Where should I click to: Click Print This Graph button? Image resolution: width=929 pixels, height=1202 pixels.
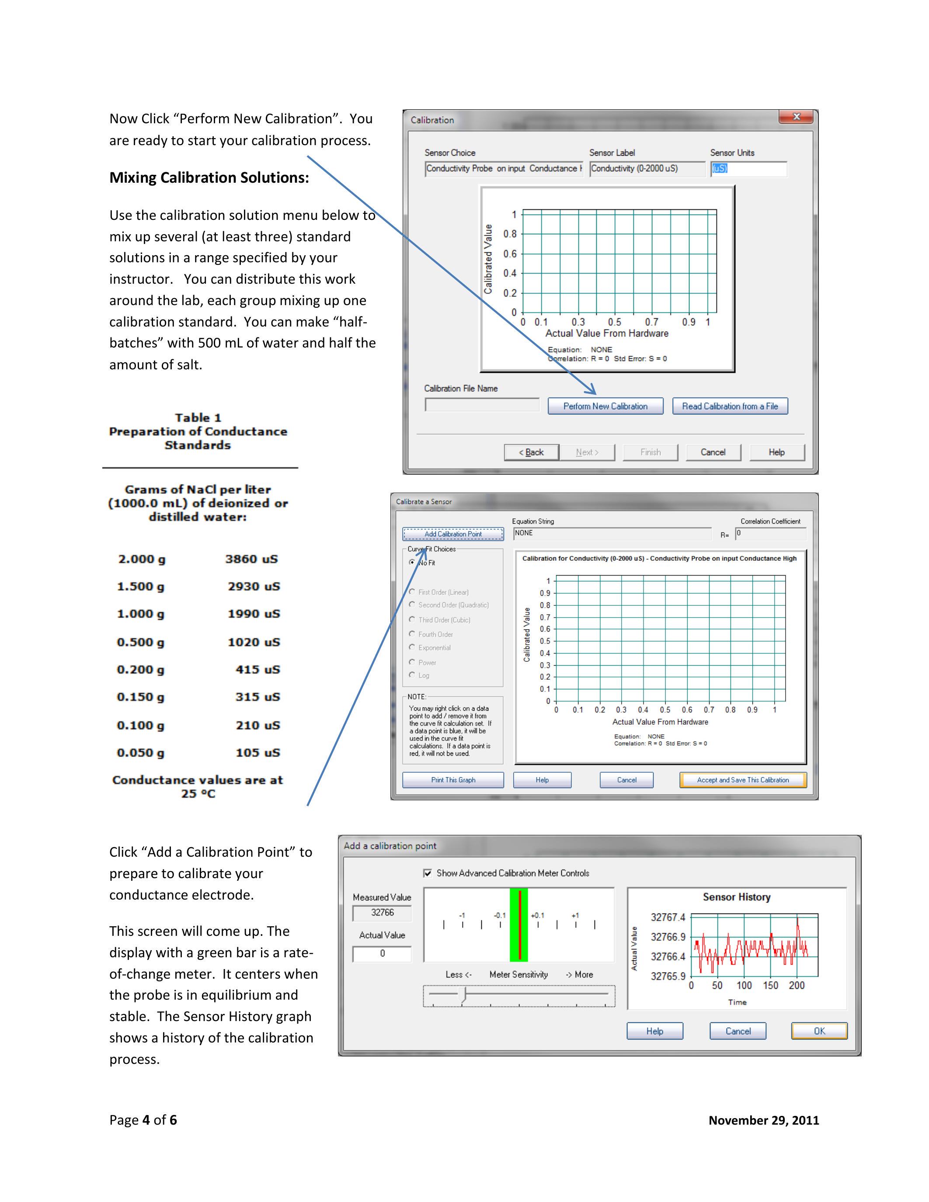(452, 780)
